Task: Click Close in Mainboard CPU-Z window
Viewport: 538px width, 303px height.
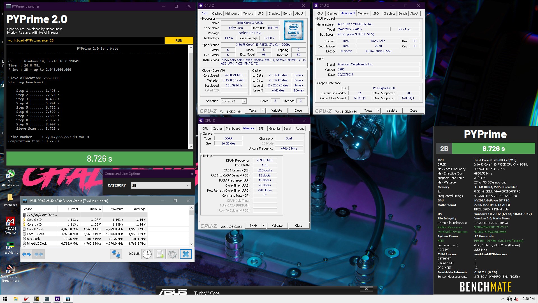Action: coord(413,111)
